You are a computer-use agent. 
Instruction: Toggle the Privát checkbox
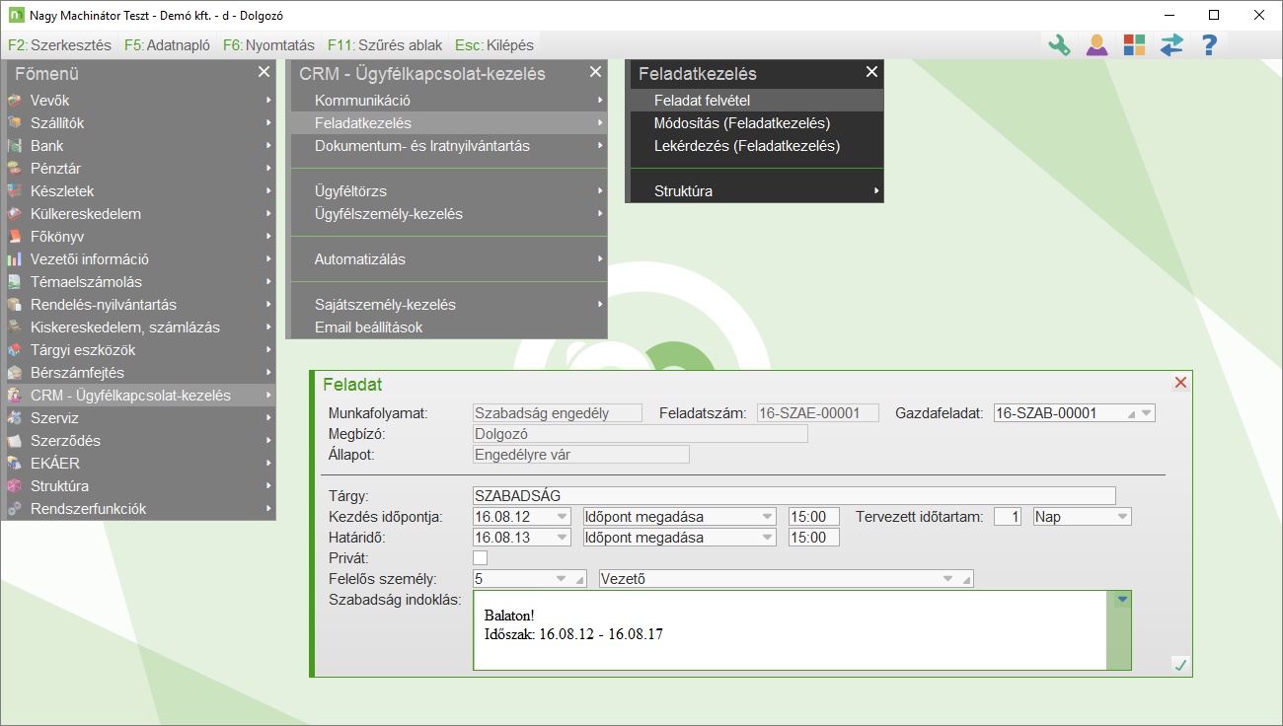[x=481, y=558]
